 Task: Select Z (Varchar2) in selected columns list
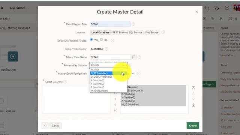tap(153, 101)
